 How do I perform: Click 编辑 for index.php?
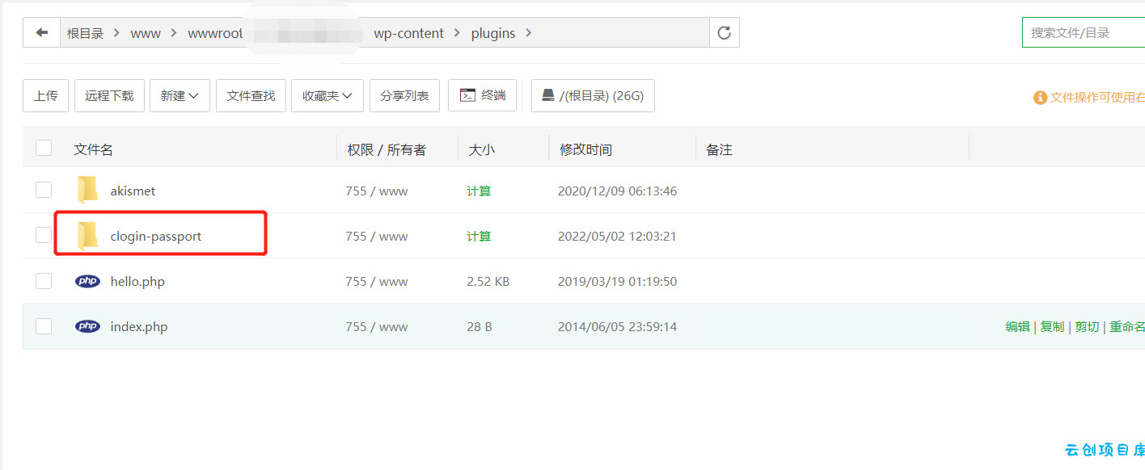pos(1017,326)
